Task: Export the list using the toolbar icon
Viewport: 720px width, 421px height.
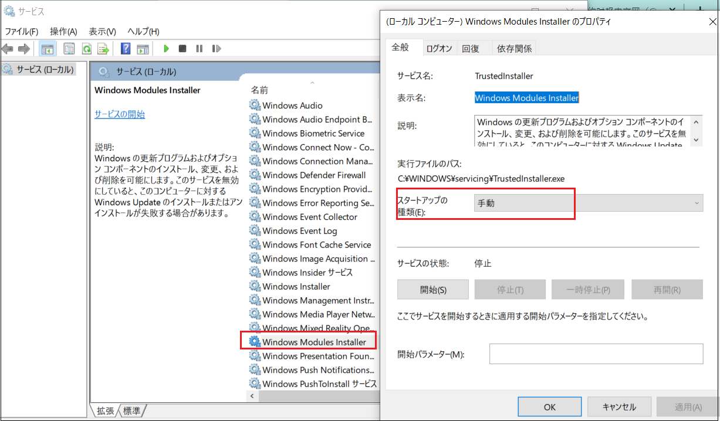Action: pos(103,49)
